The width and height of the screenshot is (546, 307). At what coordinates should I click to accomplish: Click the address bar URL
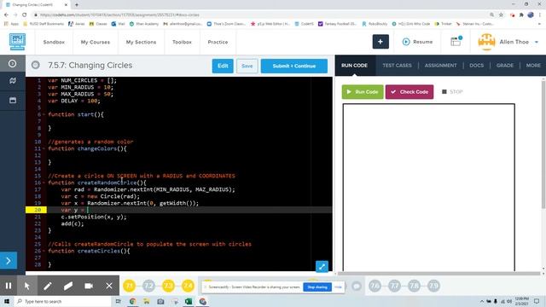tap(119, 15)
